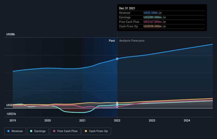Click the teal Earnings marker at 2022
The height and width of the screenshot is (139, 217).
tap(117, 105)
